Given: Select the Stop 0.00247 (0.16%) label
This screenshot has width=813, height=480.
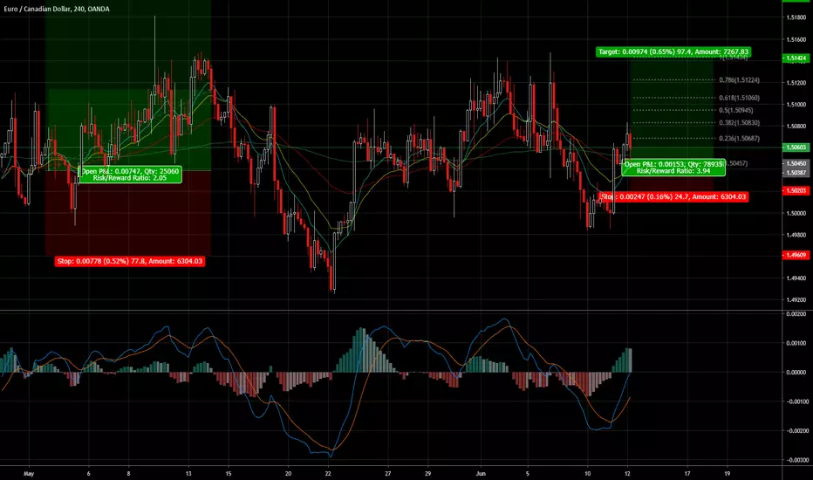Looking at the screenshot, I should click(673, 196).
